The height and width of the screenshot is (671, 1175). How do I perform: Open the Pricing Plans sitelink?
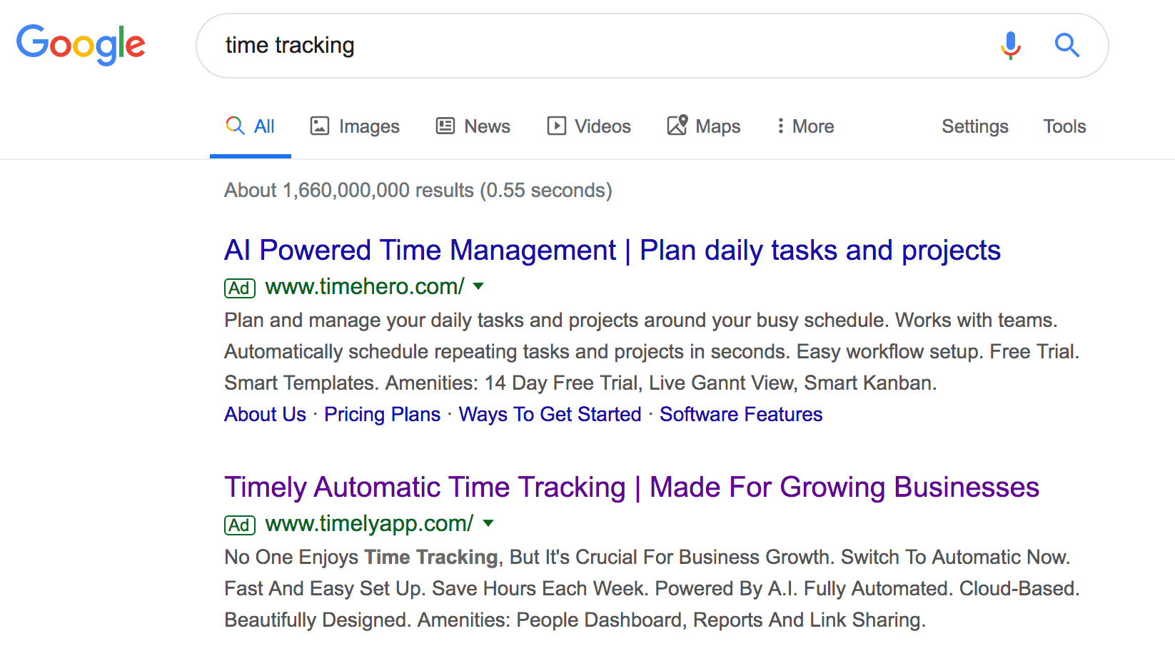382,414
